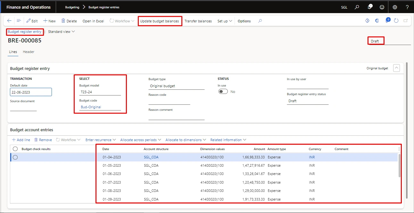The image size is (414, 213).
Task: Click Remove line with trash icon
Action: click(43, 140)
